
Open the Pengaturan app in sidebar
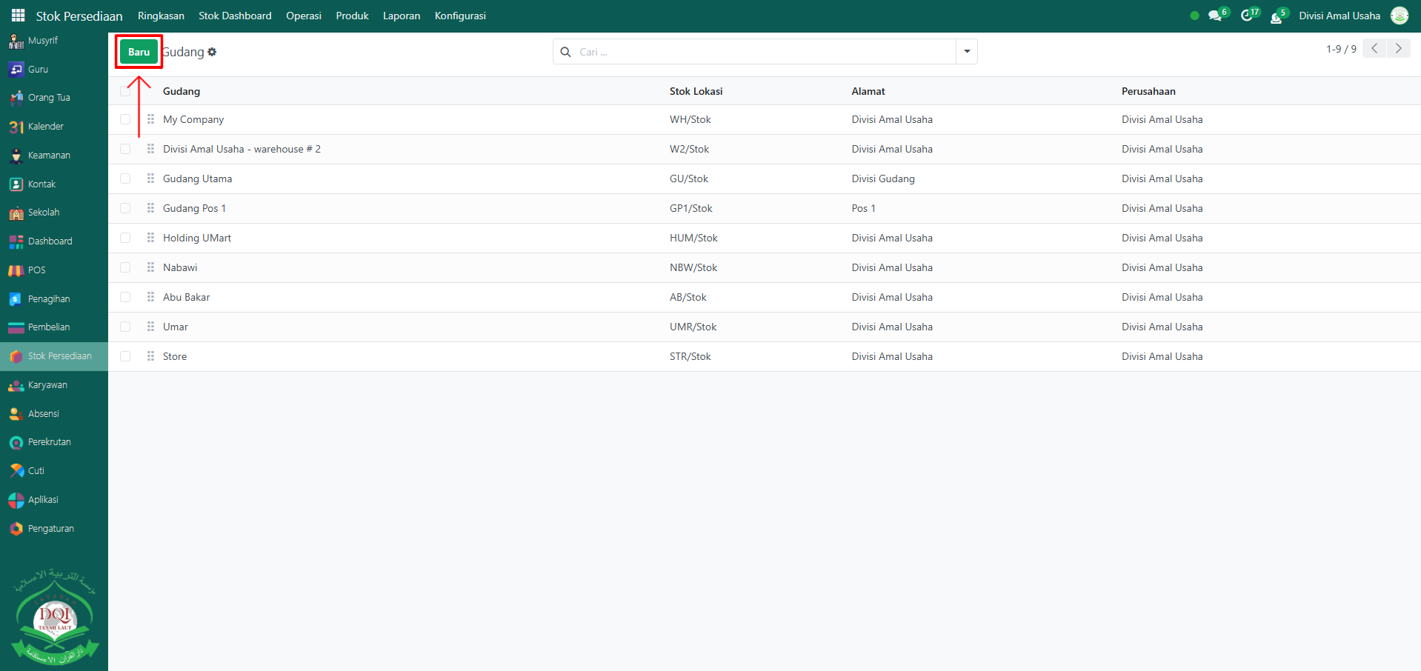(50, 529)
